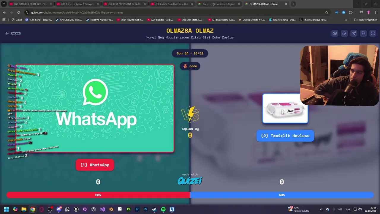Open Unreal Engine from taskbar
Viewport: 380px width, 214px height.
(76, 209)
